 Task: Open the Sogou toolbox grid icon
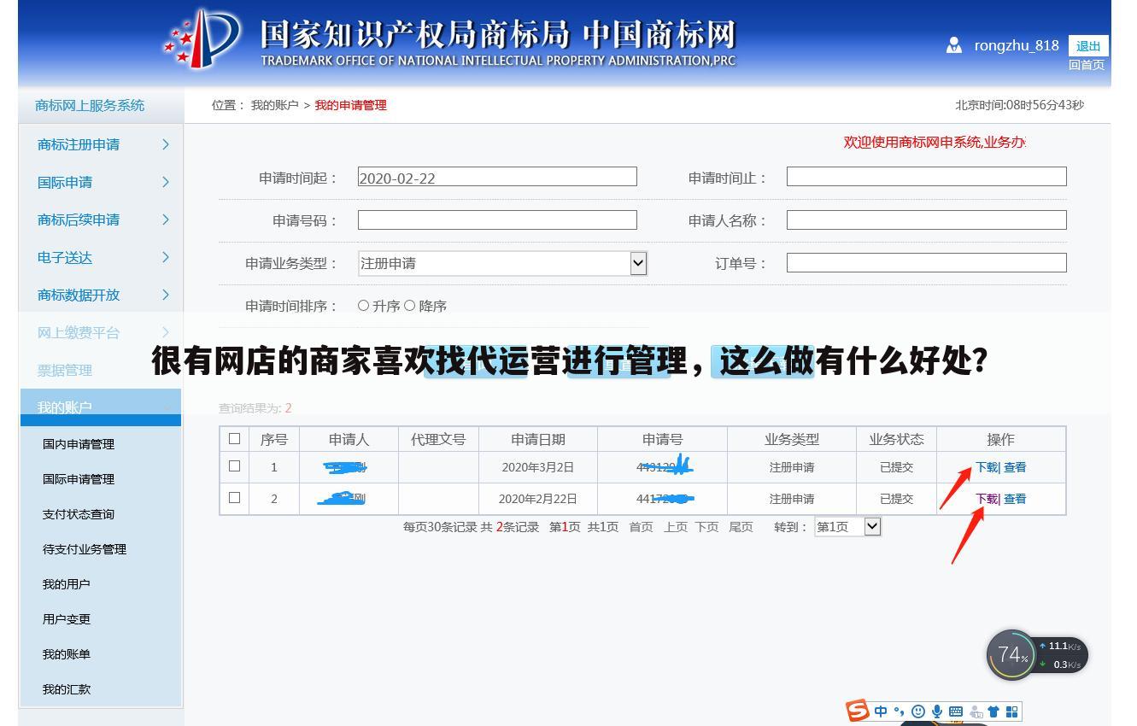click(1011, 711)
